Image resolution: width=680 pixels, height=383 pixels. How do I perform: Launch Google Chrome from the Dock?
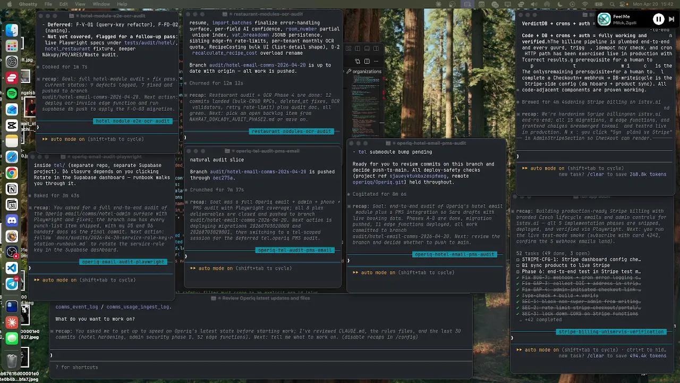coord(12,173)
